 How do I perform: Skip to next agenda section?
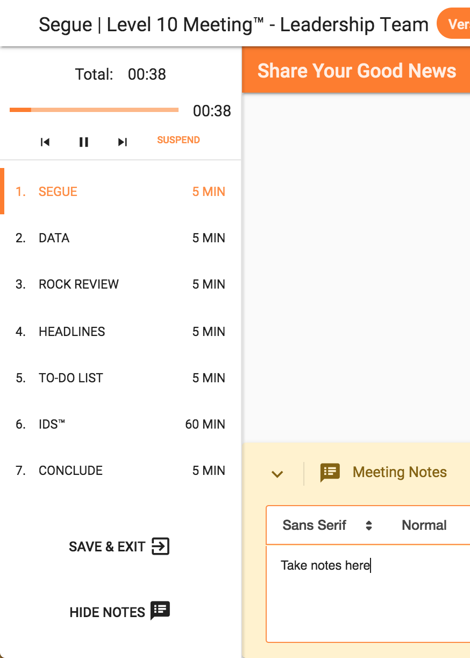click(x=123, y=142)
